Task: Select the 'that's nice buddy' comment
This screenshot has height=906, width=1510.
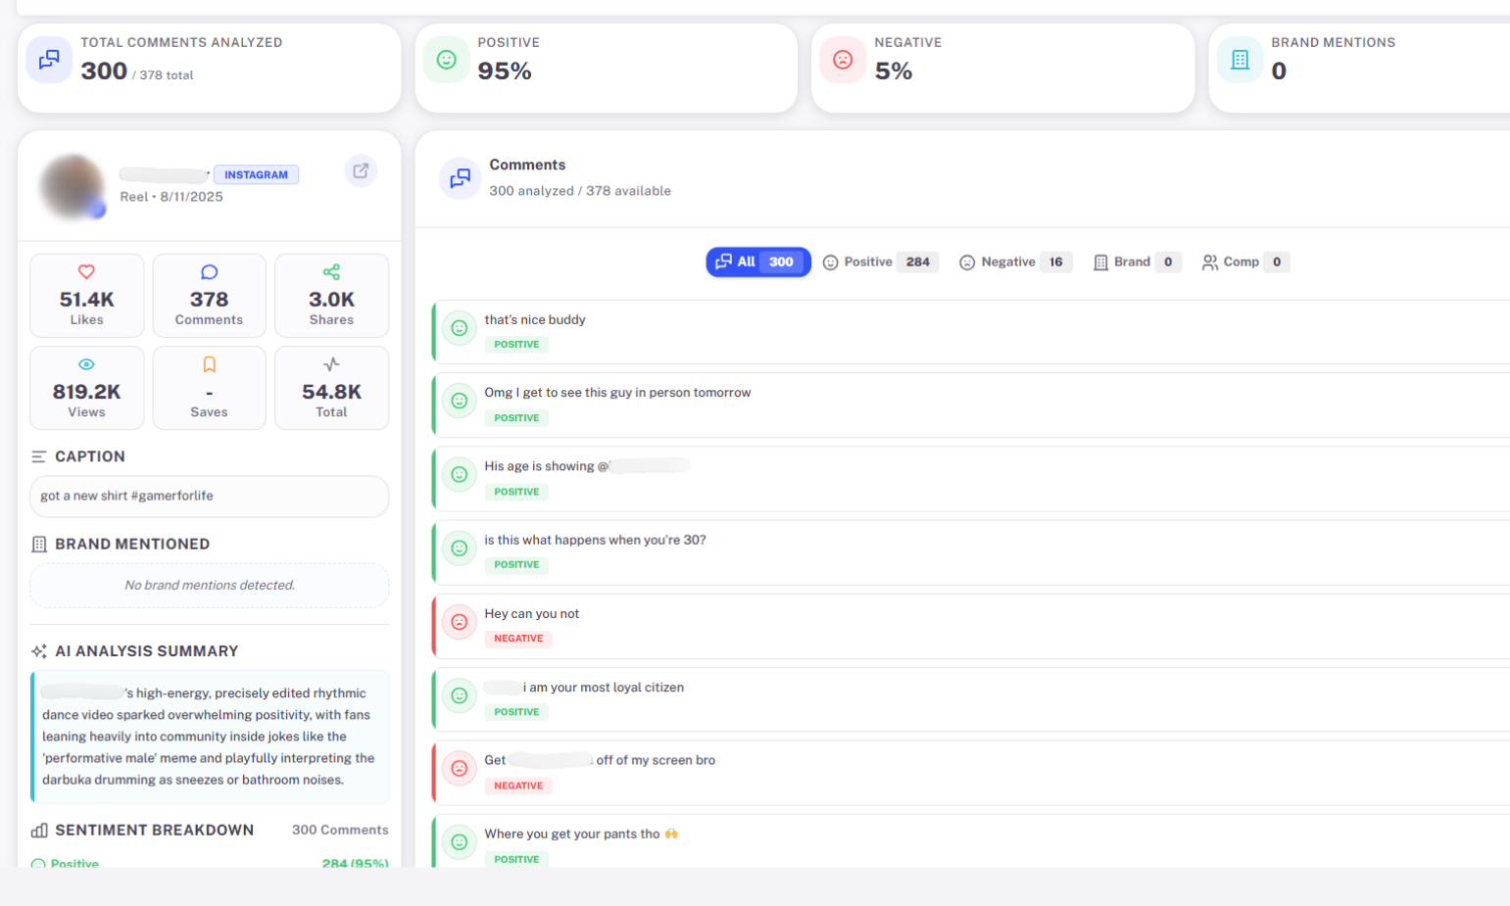Action: (535, 320)
